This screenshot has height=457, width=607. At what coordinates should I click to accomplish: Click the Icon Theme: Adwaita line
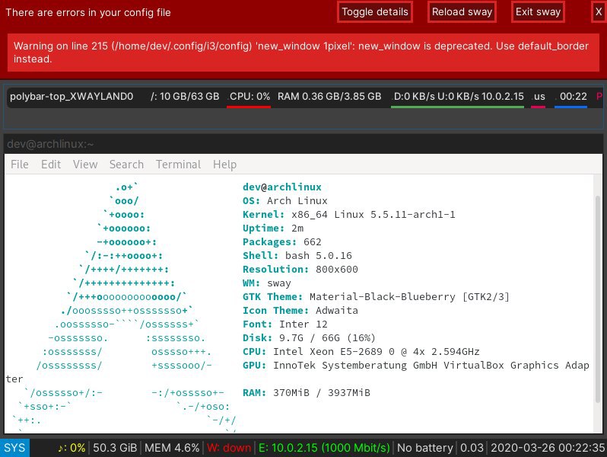coord(300,311)
